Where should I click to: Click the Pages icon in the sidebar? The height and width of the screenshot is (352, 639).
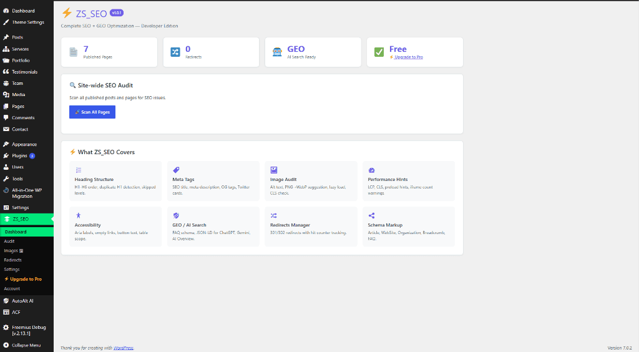pos(6,106)
